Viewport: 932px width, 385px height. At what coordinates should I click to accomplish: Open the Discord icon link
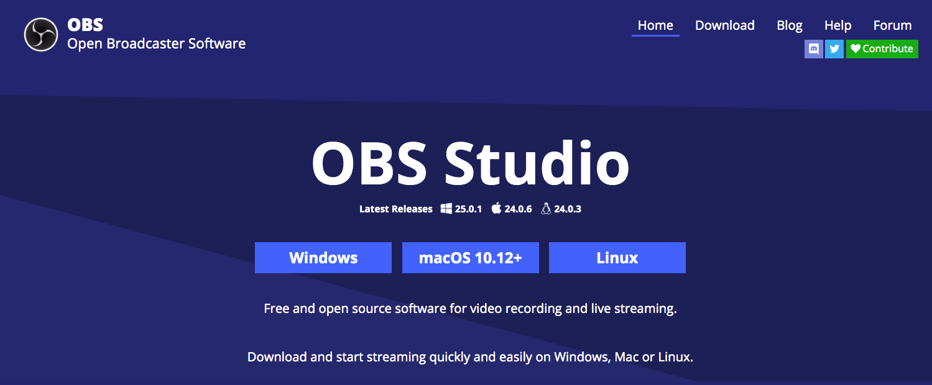[x=813, y=49]
